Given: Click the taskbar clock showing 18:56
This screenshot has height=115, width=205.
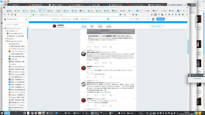Looking at the screenshot, I should click(186, 113).
